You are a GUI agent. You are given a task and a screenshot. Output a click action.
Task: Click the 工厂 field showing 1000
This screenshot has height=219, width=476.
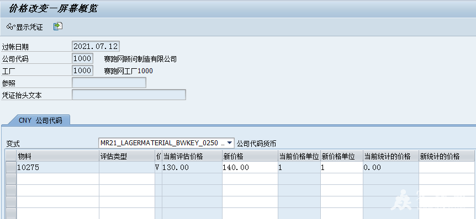click(x=83, y=70)
